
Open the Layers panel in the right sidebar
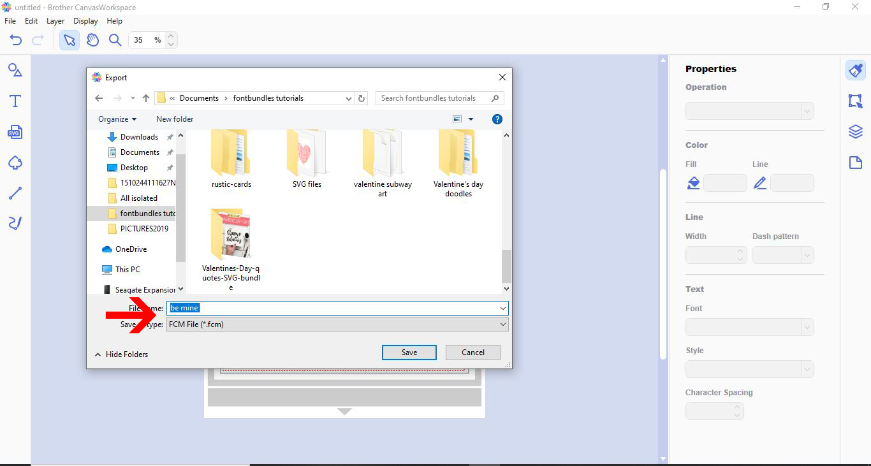855,131
